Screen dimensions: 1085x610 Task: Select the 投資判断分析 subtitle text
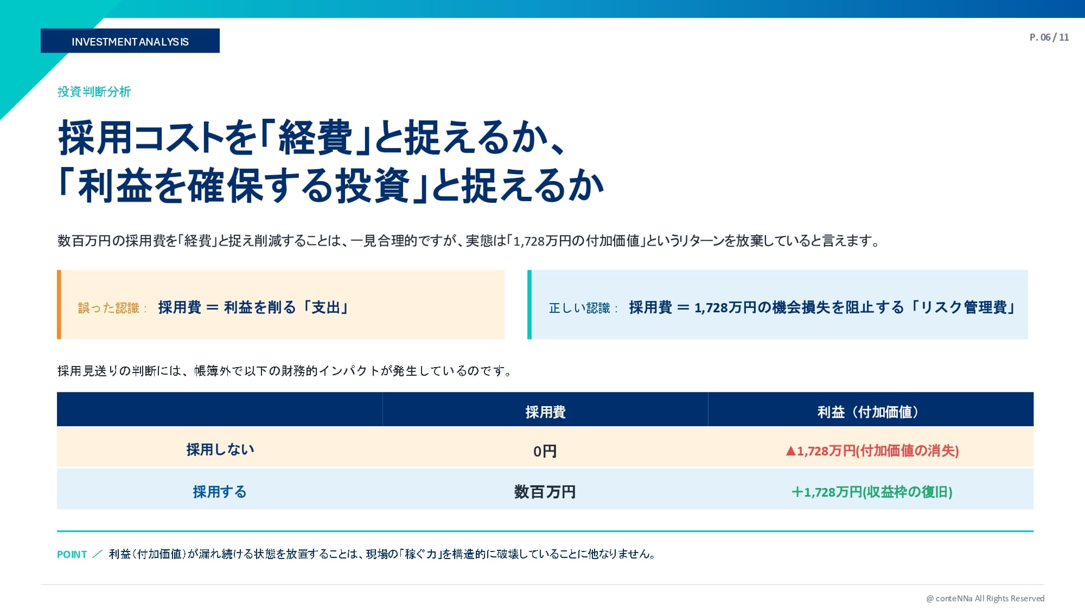point(94,92)
